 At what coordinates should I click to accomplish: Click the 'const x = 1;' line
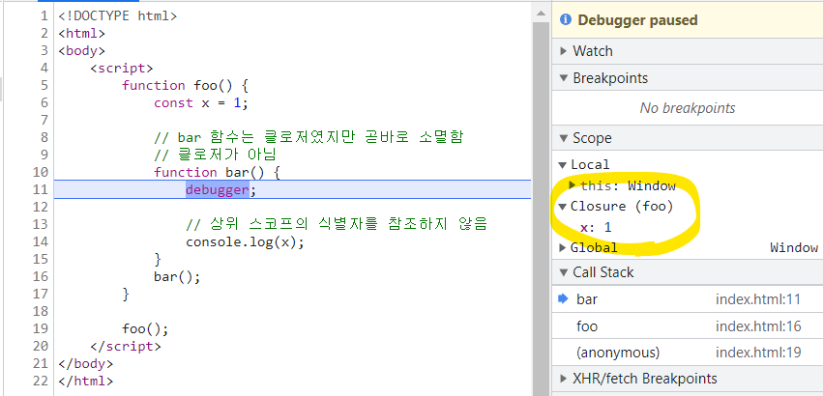click(200, 102)
